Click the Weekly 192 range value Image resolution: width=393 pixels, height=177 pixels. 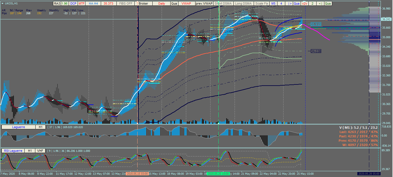[x=39, y=13]
